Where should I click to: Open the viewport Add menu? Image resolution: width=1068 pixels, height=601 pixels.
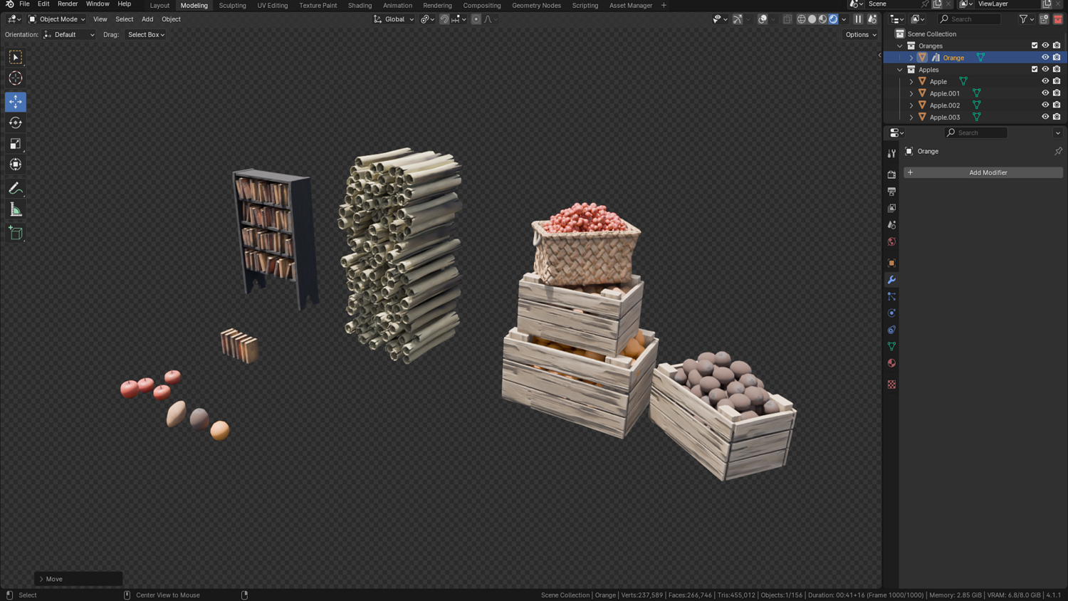[147, 19]
